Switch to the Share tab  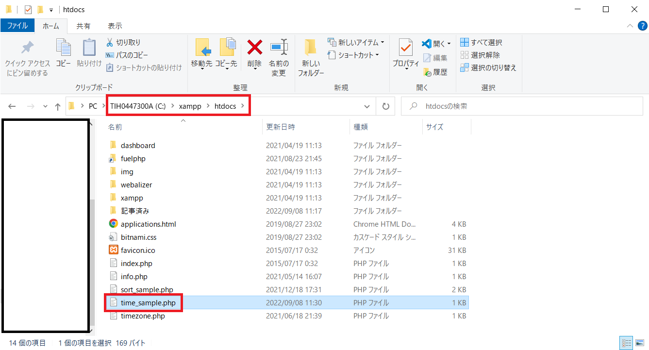[83, 26]
